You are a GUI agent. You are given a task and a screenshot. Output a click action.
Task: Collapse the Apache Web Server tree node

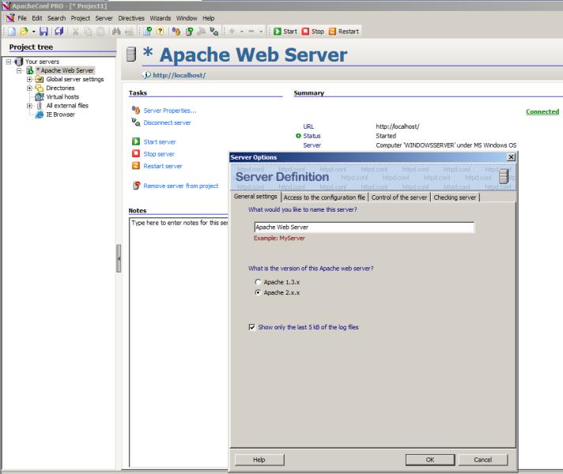19,70
